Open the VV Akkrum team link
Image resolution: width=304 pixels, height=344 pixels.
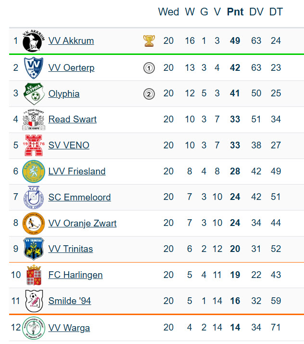71,41
